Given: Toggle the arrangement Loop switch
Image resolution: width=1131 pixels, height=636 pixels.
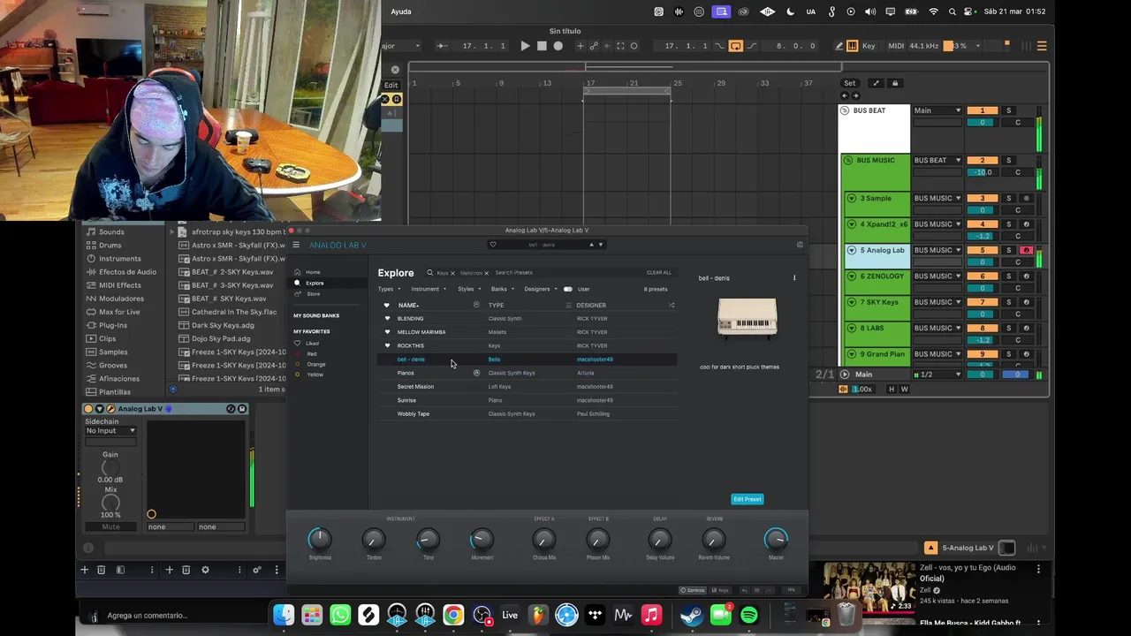Looking at the screenshot, I should (735, 46).
